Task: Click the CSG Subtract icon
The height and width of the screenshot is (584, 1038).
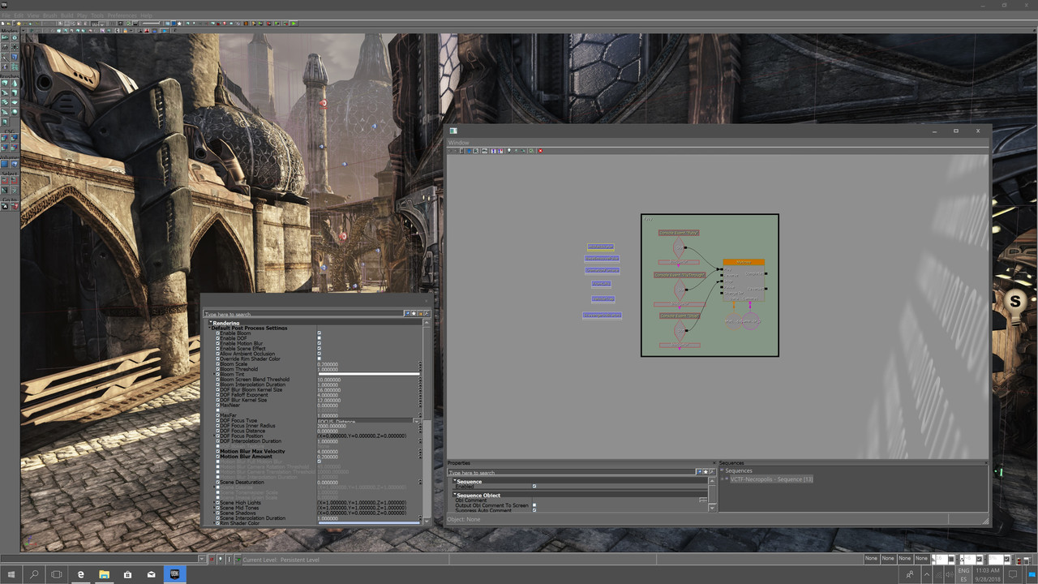Action: [14, 138]
